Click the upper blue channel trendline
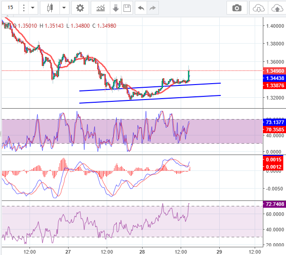 point(150,87)
